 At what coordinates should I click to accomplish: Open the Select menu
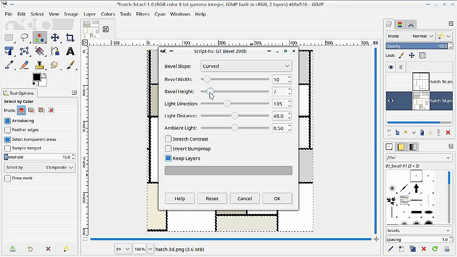pos(37,14)
